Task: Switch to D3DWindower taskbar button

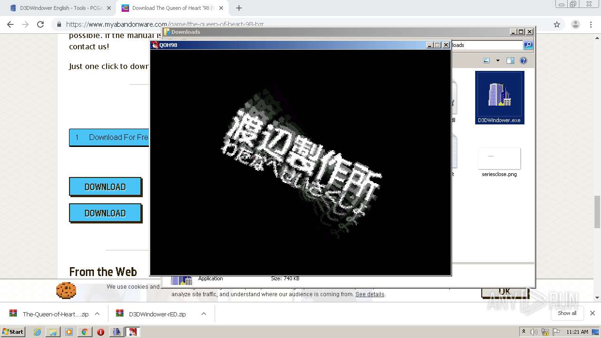Action: [117, 332]
